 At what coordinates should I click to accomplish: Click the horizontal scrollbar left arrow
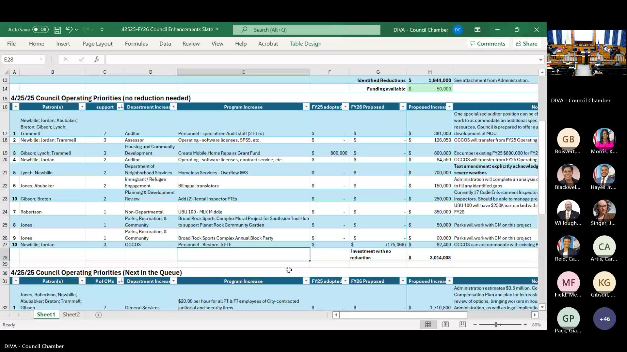(x=336, y=315)
